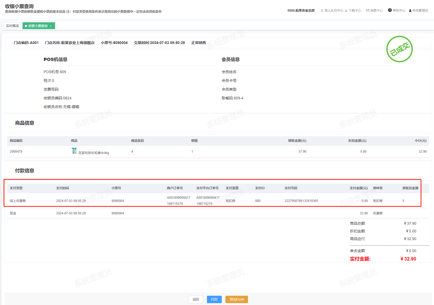
Task: Switch to the 实时概览 tab
Action: (12, 26)
